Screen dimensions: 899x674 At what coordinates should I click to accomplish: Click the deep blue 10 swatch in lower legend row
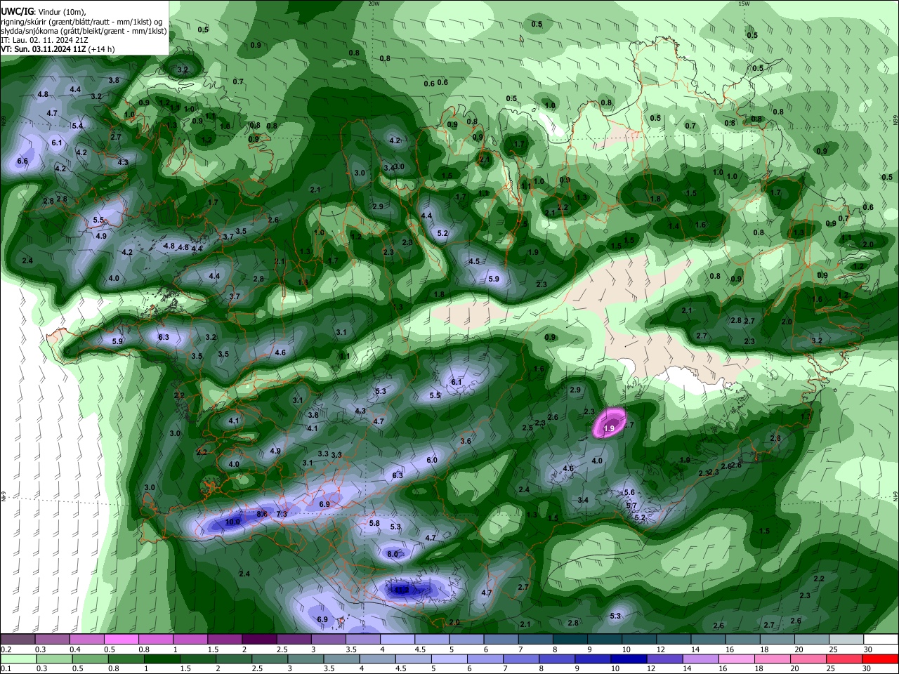629,659
